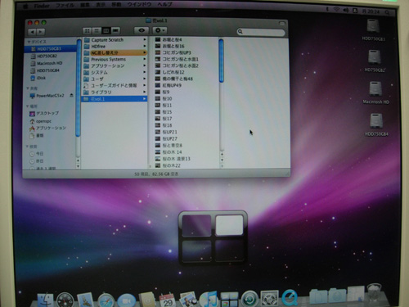Go back with the left arrow button
Viewport: 409px width, 307px height.
click(32, 32)
